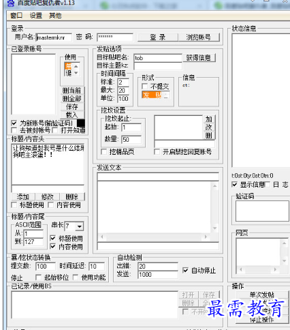Click the paw app icon in title bar

(x=11, y=3)
